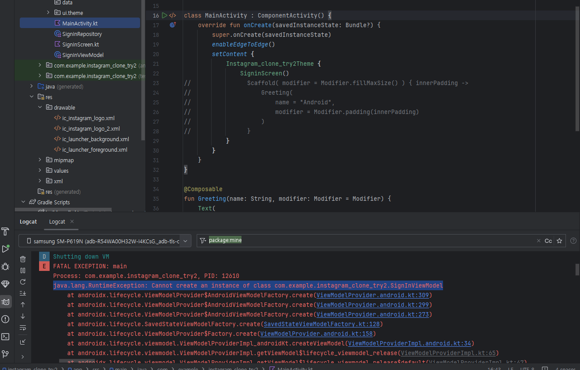Expand the java (generated) node
Screen dimensions: 580x370
(32, 86)
